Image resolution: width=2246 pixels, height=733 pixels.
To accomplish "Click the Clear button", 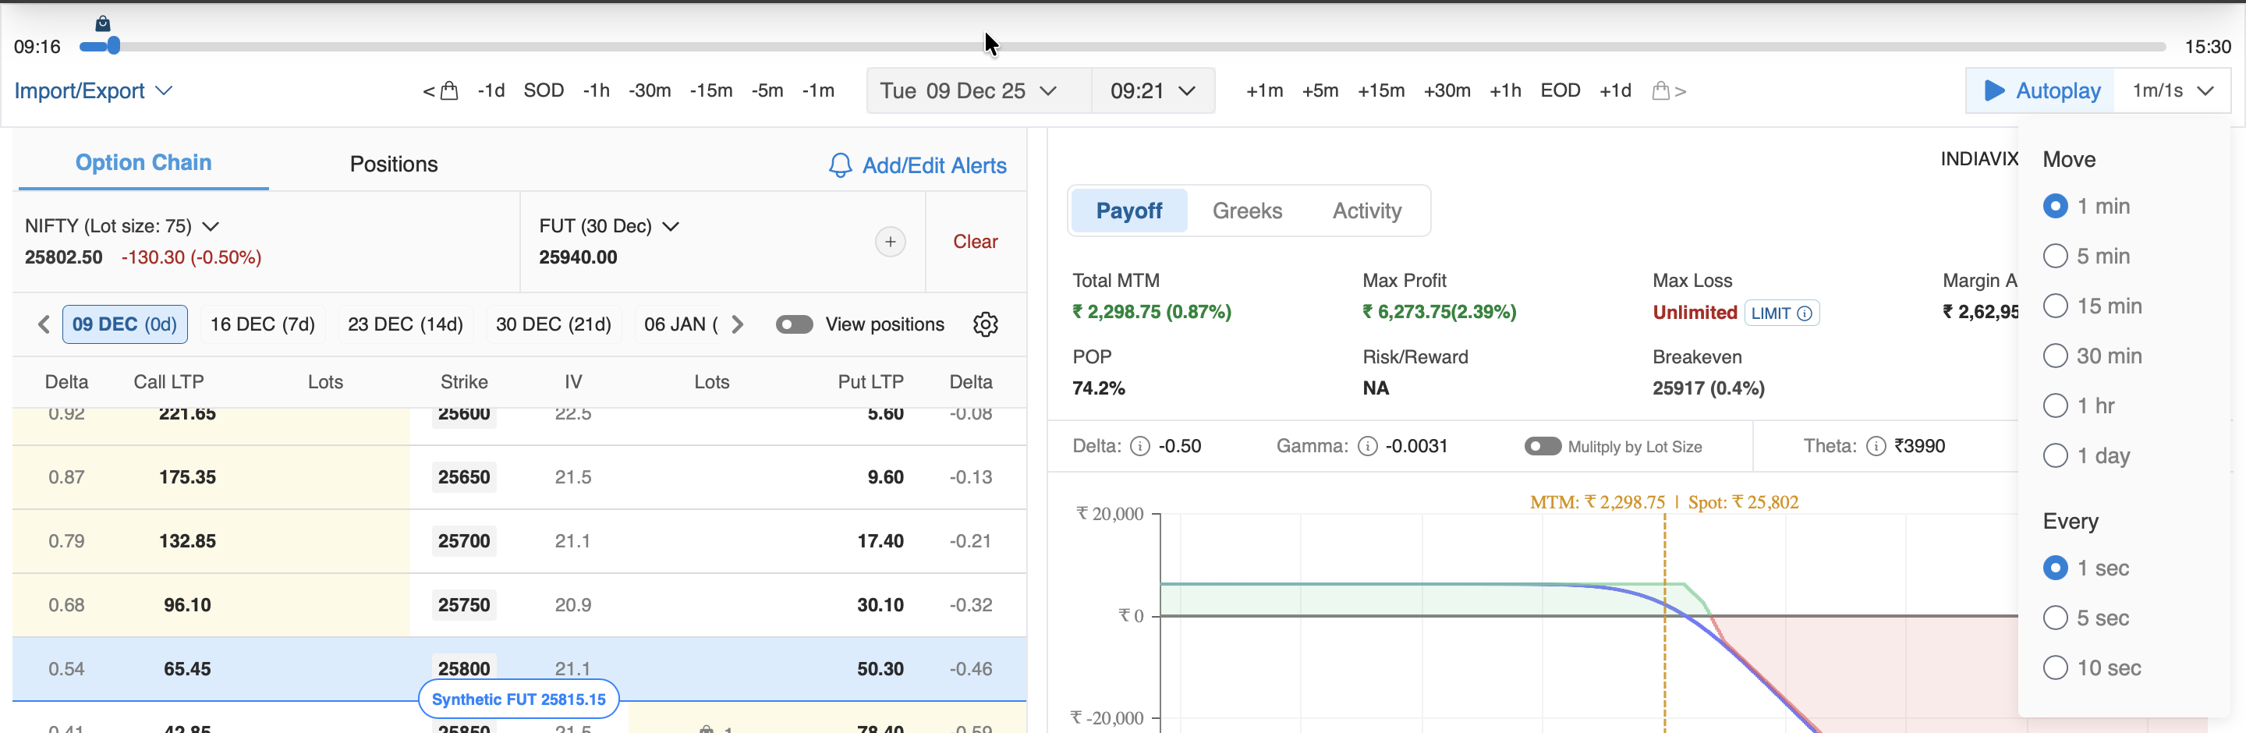I will (x=975, y=242).
